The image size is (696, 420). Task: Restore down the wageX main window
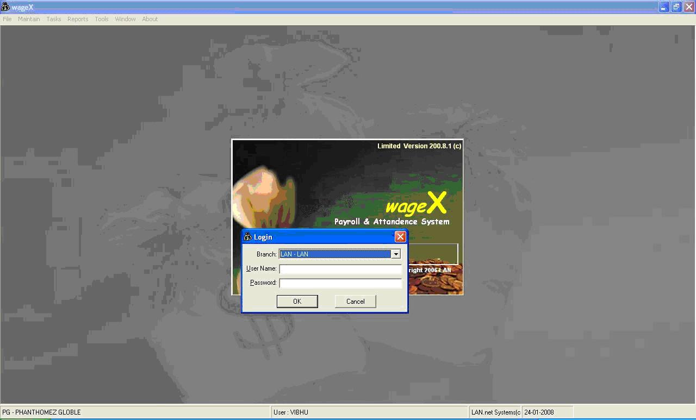click(x=676, y=7)
